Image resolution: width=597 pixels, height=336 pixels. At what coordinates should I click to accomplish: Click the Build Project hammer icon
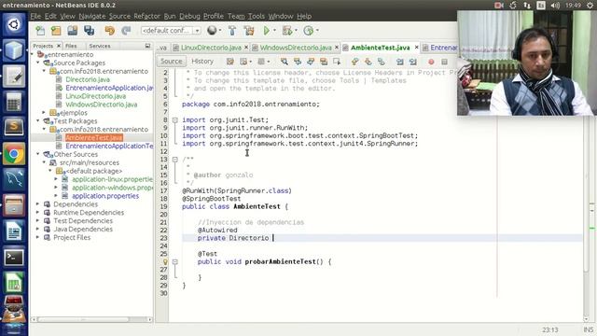pos(232,31)
